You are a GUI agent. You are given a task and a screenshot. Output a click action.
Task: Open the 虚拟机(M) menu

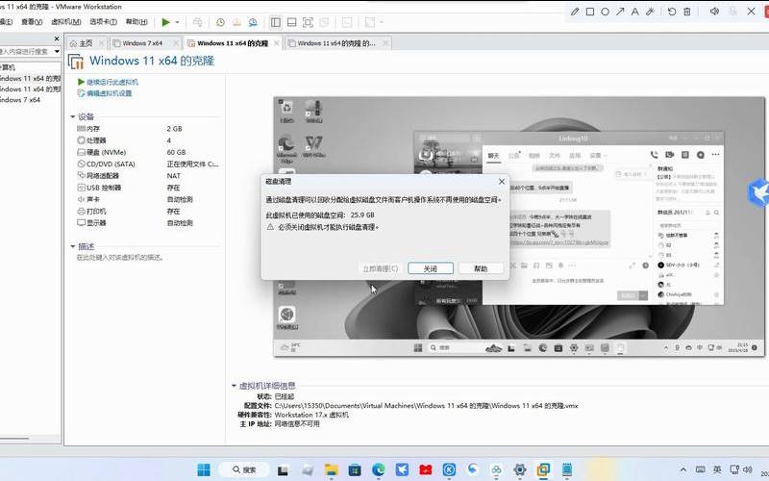pos(65,22)
